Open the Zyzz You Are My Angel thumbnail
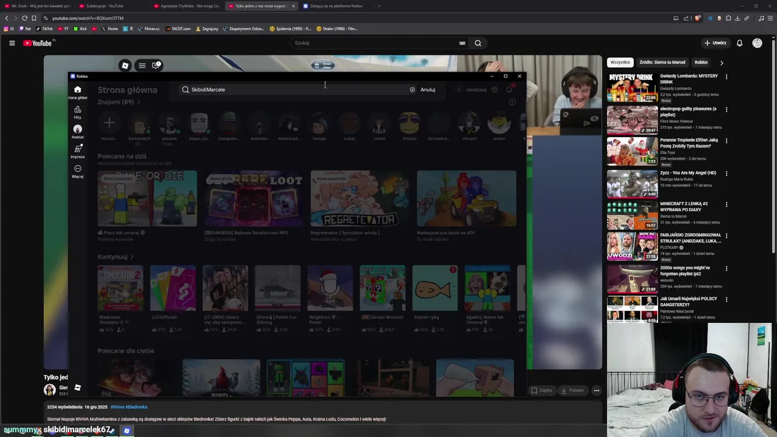 [632, 183]
